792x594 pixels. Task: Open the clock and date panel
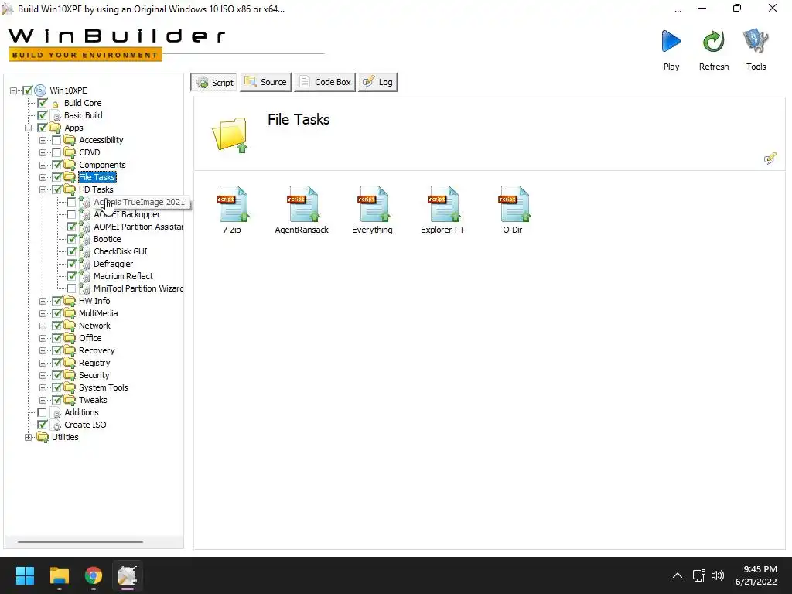click(x=756, y=575)
